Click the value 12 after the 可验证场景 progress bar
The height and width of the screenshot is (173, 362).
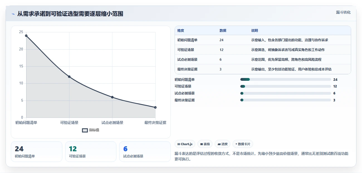(335, 86)
